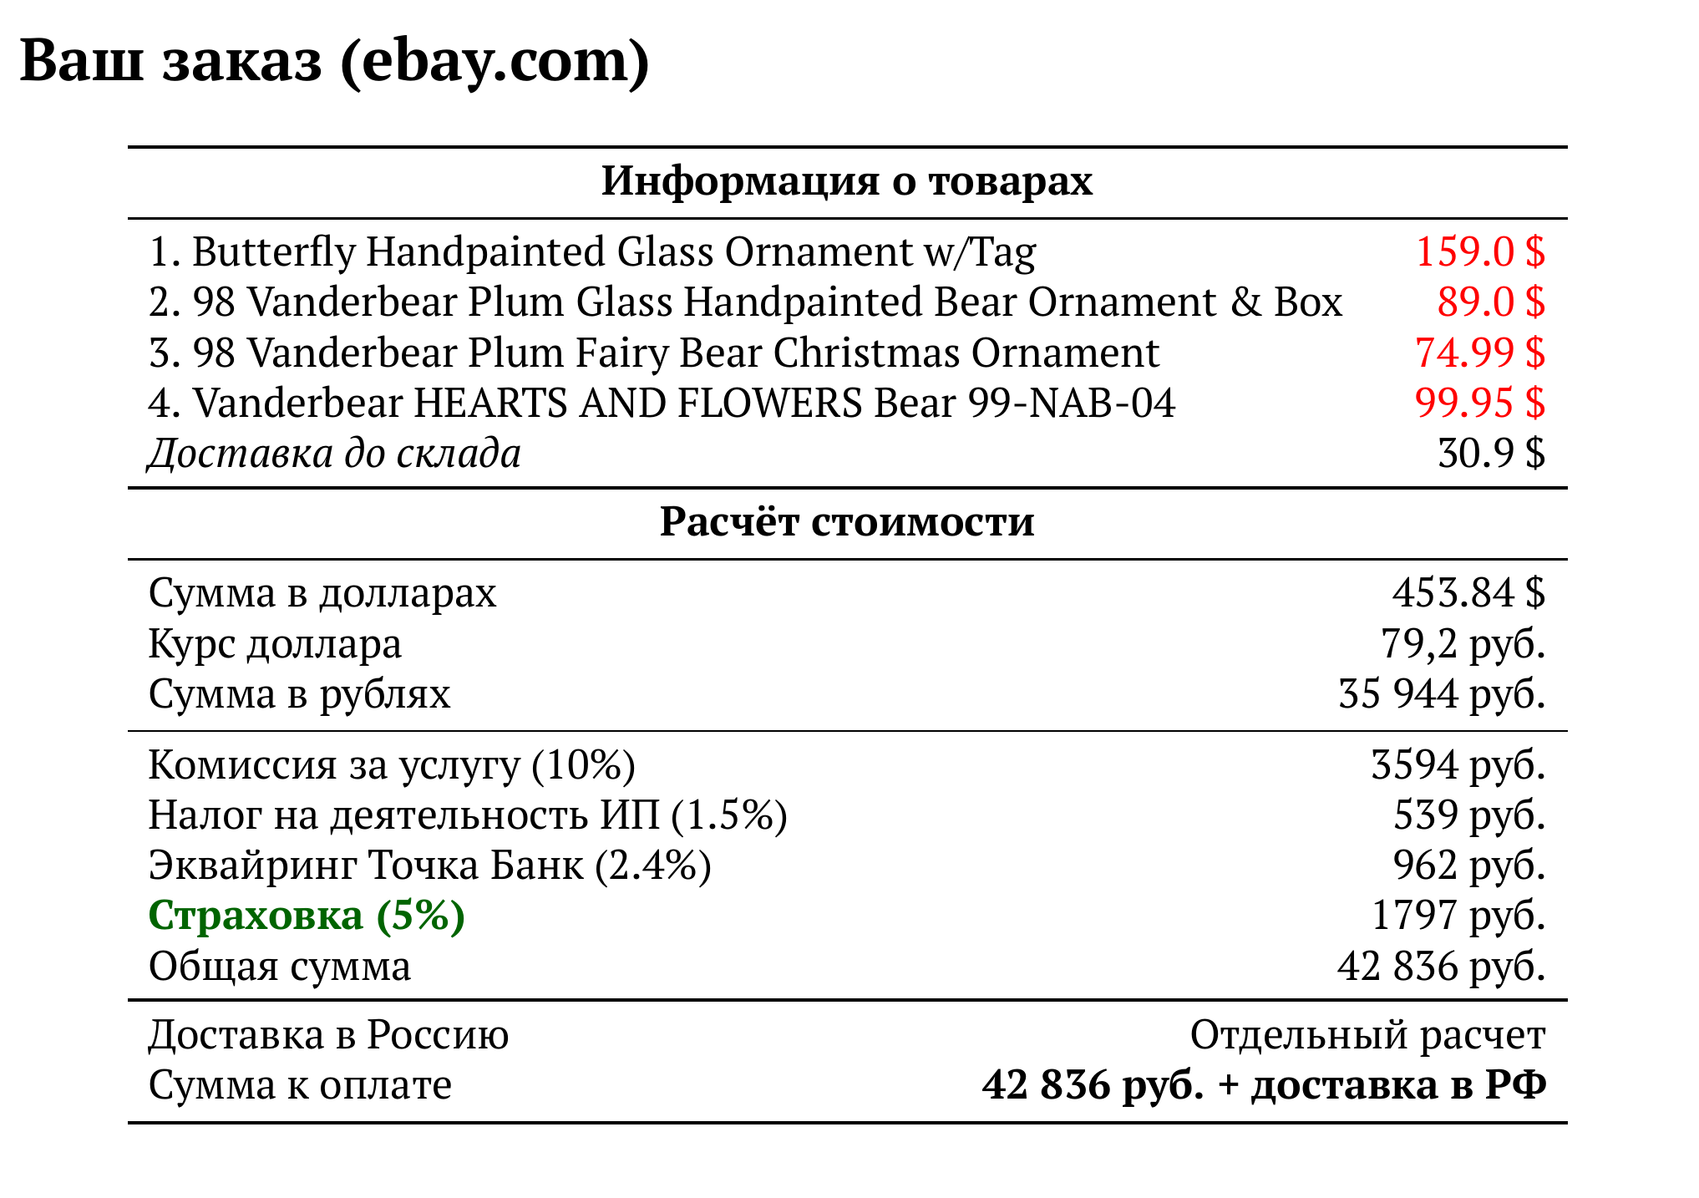This screenshot has width=1699, height=1198.
Task: Click the red 89.0 $ price
Action: [1491, 302]
